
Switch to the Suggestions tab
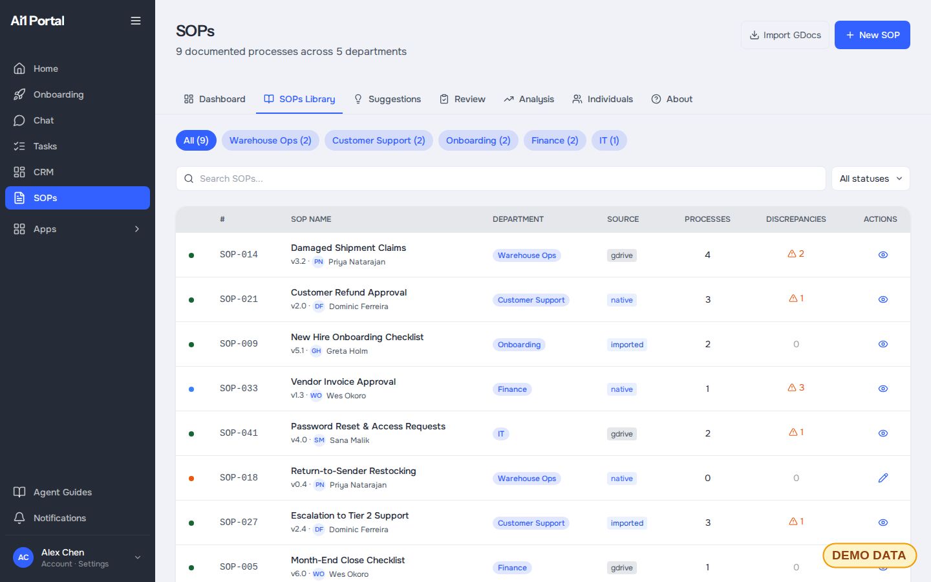click(x=387, y=99)
